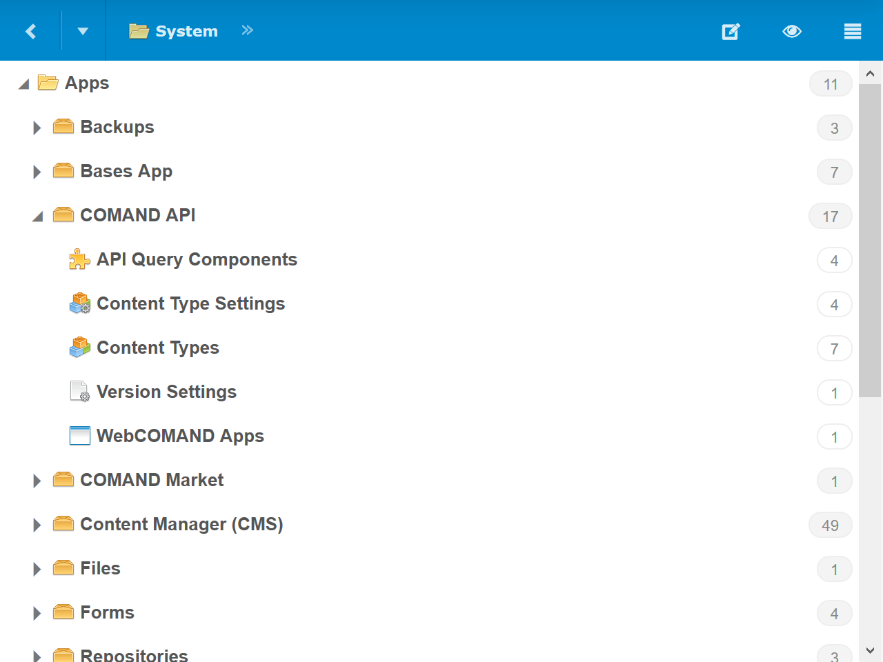Open the COMAND Market folder label
883x662 pixels.
coord(152,480)
